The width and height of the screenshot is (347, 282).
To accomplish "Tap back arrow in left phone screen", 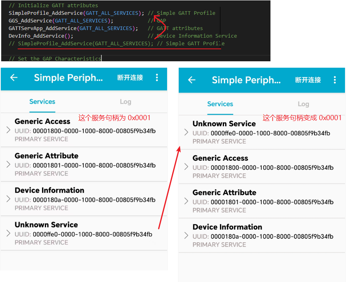I will point(14,78).
